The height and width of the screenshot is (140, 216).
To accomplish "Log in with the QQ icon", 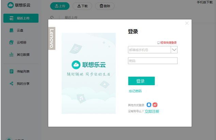I will (x=149, y=105).
